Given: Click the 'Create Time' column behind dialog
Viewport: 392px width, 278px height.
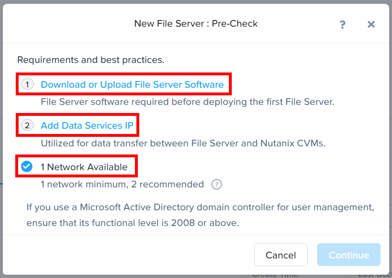Looking at the screenshot, I should 274,274.
